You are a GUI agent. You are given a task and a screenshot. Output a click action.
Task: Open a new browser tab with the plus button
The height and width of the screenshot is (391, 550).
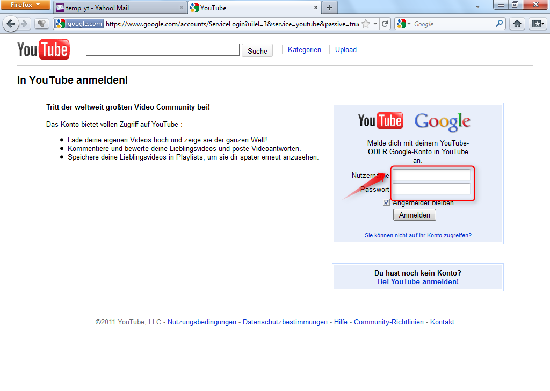click(x=328, y=8)
